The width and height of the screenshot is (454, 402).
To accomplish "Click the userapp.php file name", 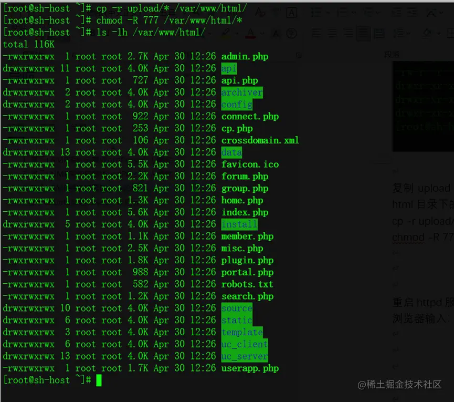I will tap(250, 368).
